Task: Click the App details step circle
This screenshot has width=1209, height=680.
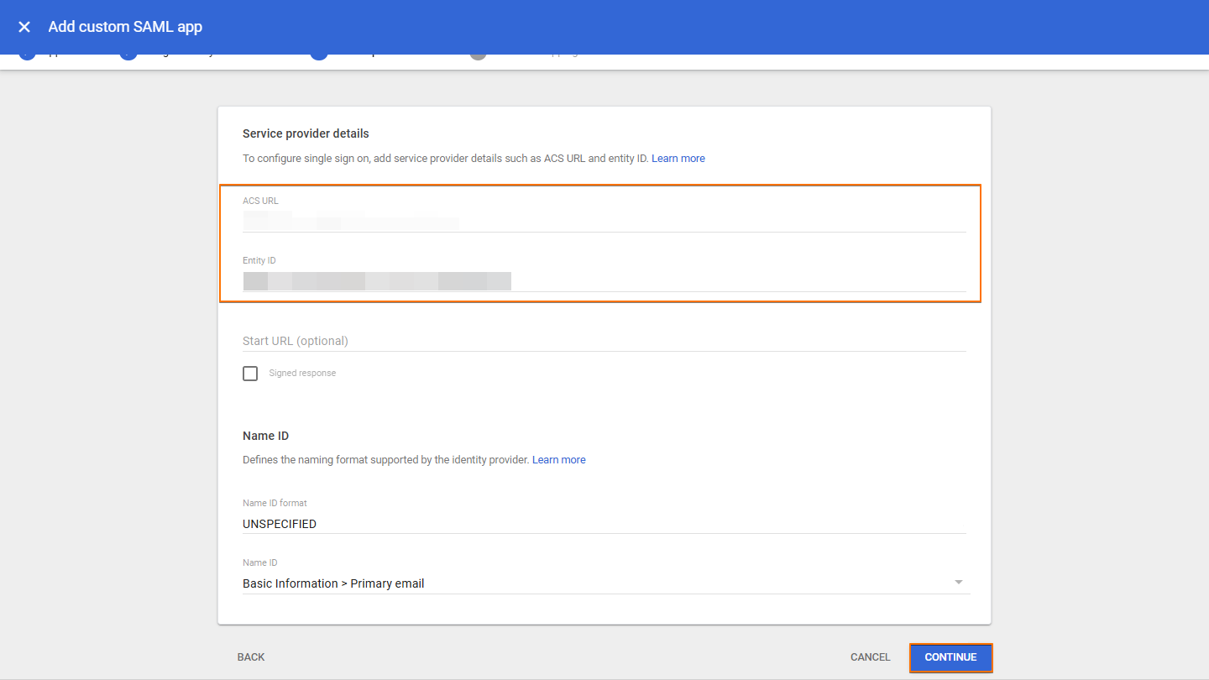Action: [x=27, y=52]
